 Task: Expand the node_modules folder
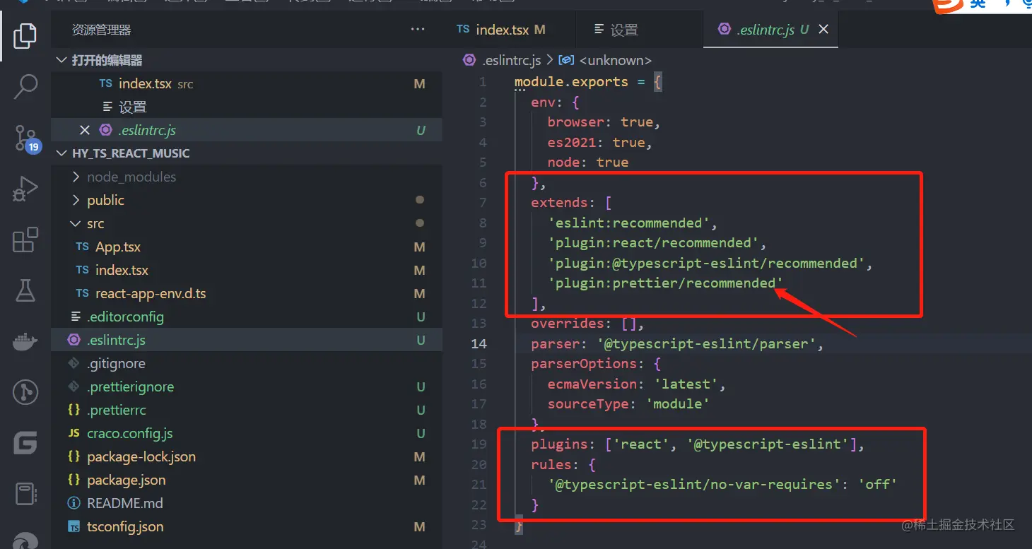click(76, 177)
